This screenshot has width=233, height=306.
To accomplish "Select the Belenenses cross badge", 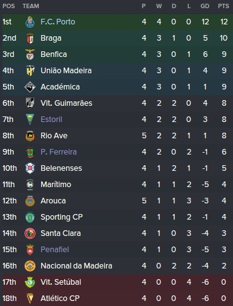I will pyautogui.click(x=30, y=168).
